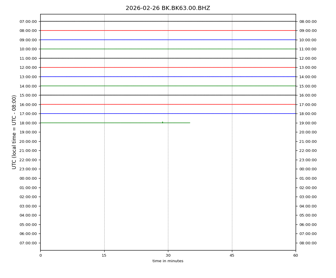Select the left-axis 00:00:00 time label
This screenshot has width=336, height=278.
tap(28, 179)
